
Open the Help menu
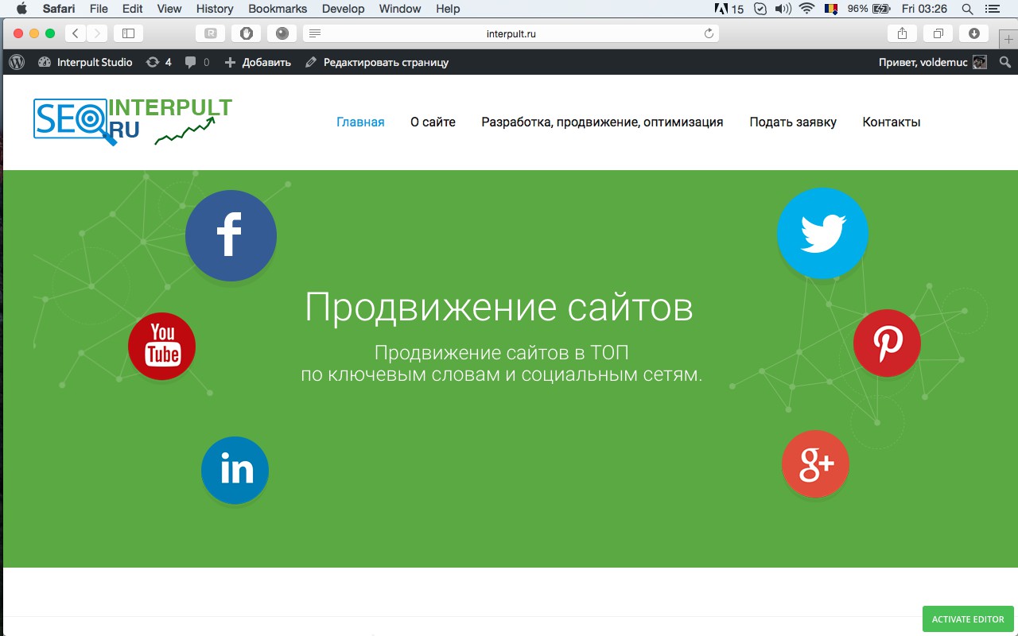pos(448,9)
